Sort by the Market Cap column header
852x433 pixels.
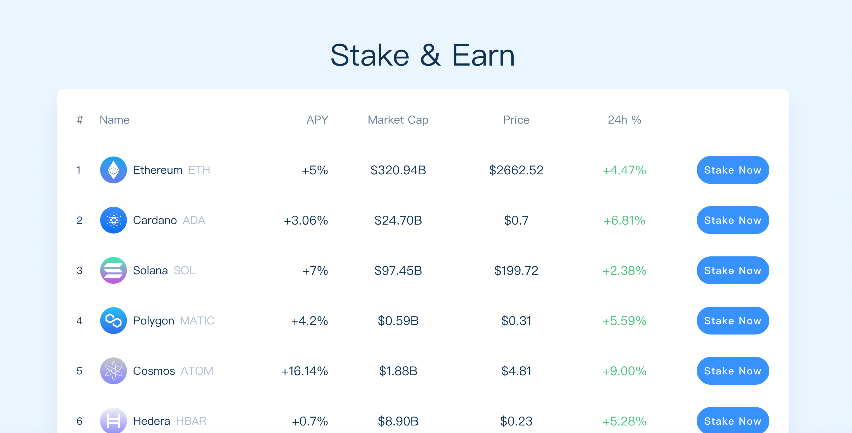click(398, 120)
